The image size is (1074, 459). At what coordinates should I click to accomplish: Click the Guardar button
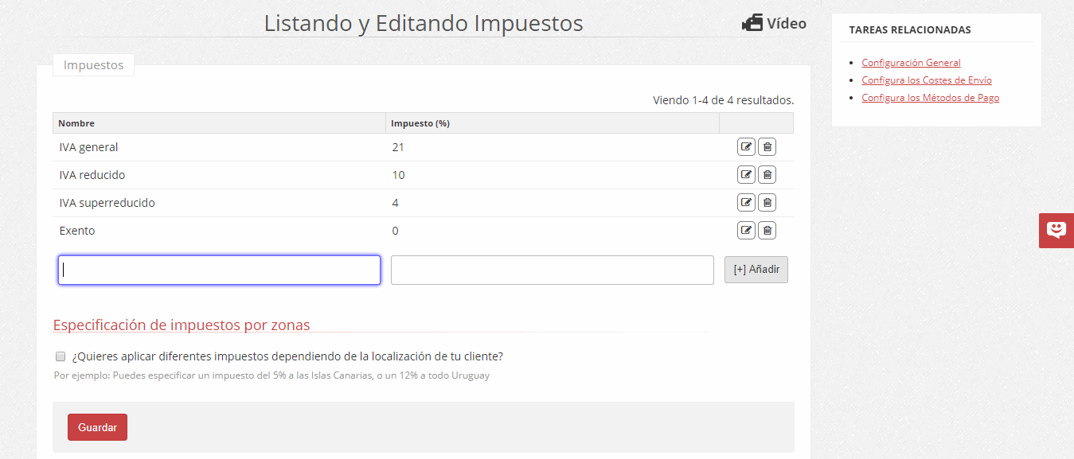(97, 426)
